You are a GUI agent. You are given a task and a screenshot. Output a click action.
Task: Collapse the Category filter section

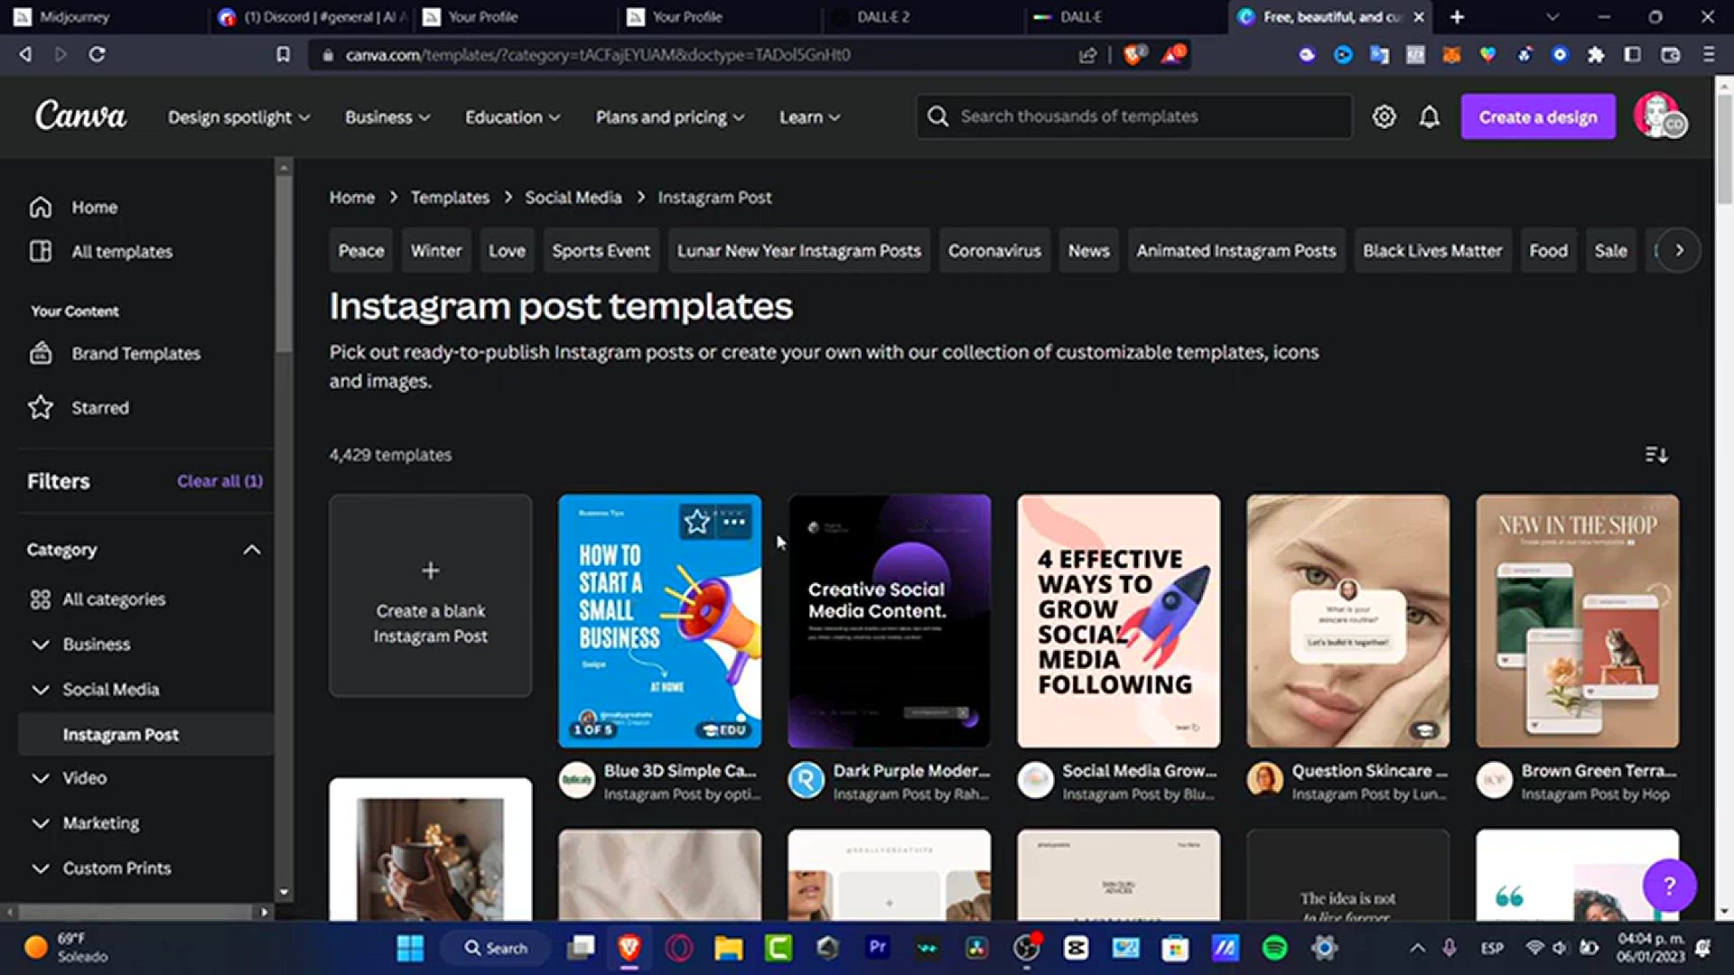(252, 550)
